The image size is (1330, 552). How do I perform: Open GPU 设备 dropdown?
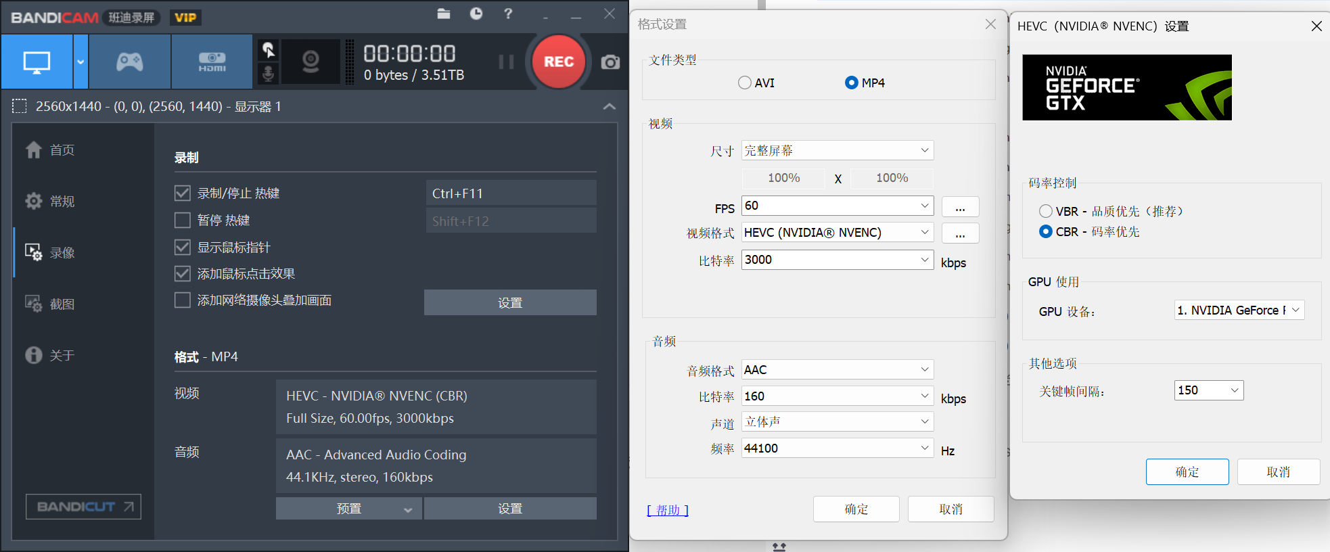(1239, 310)
